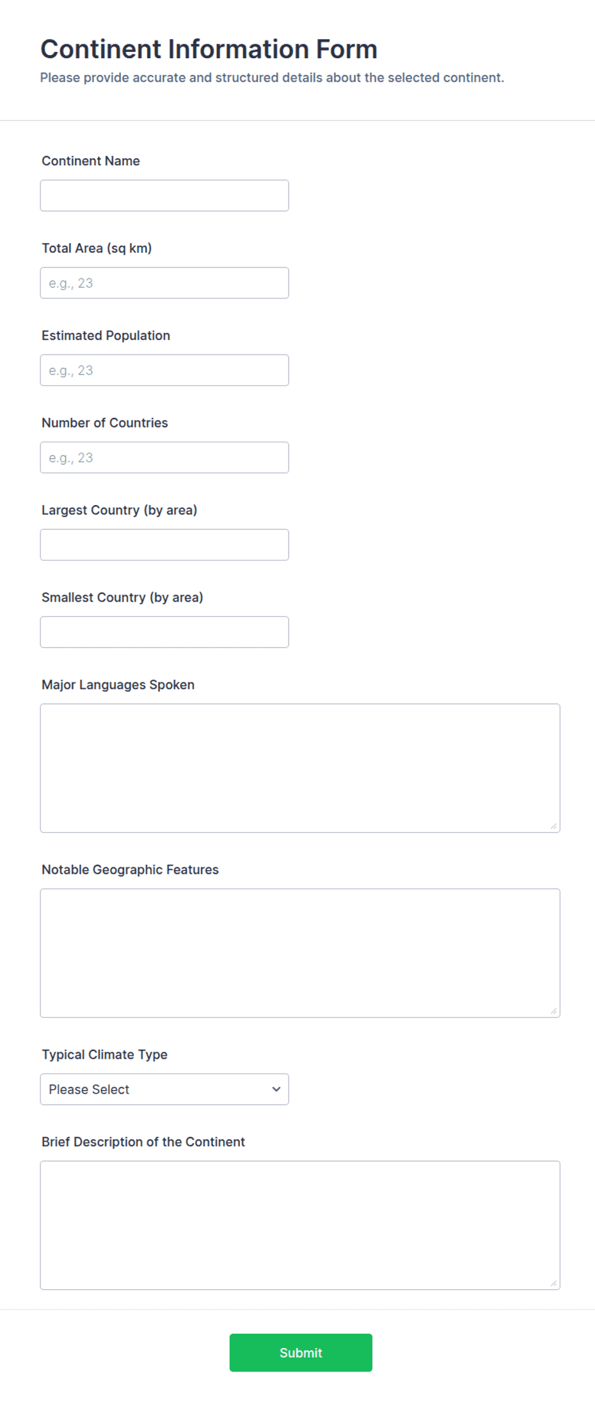Submit the continent information form
This screenshot has height=1403, width=595.
(301, 1352)
